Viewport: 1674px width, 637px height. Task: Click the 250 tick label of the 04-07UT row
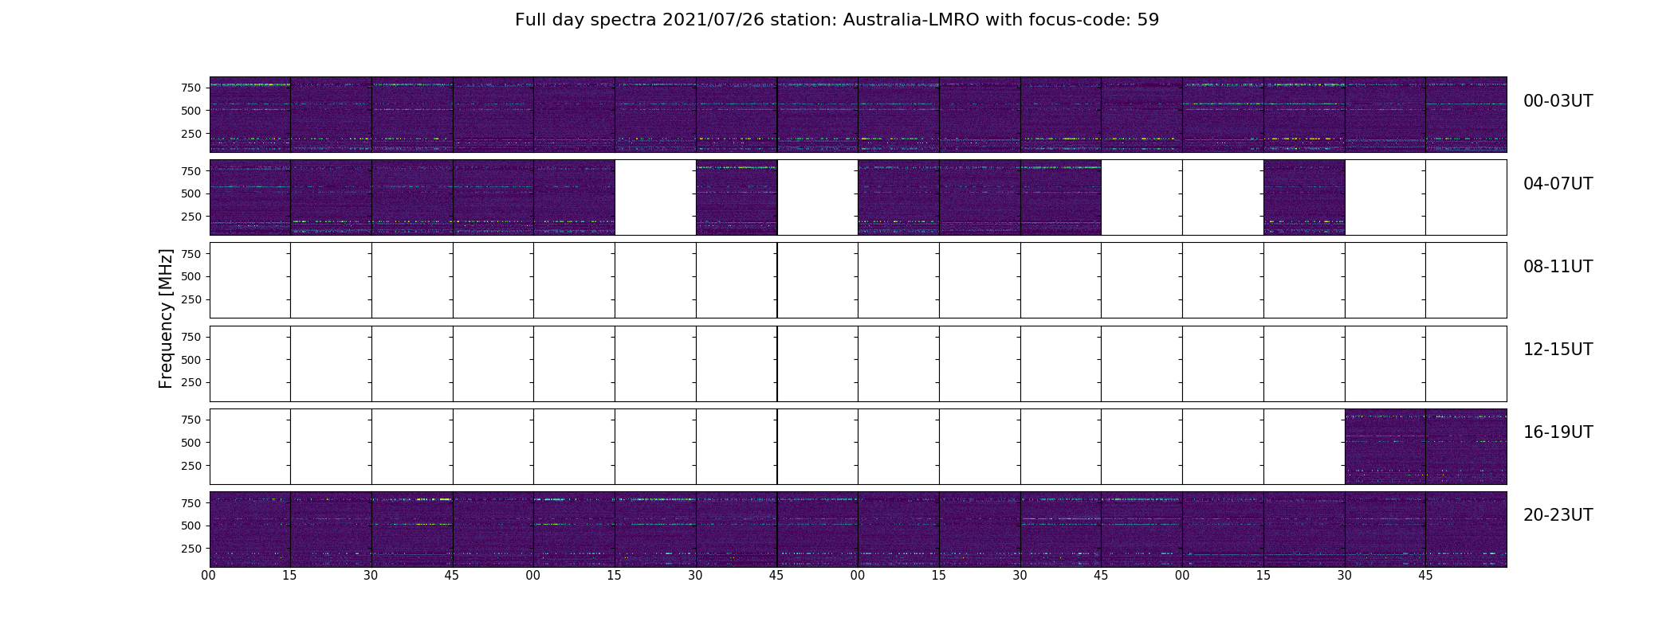click(x=191, y=217)
